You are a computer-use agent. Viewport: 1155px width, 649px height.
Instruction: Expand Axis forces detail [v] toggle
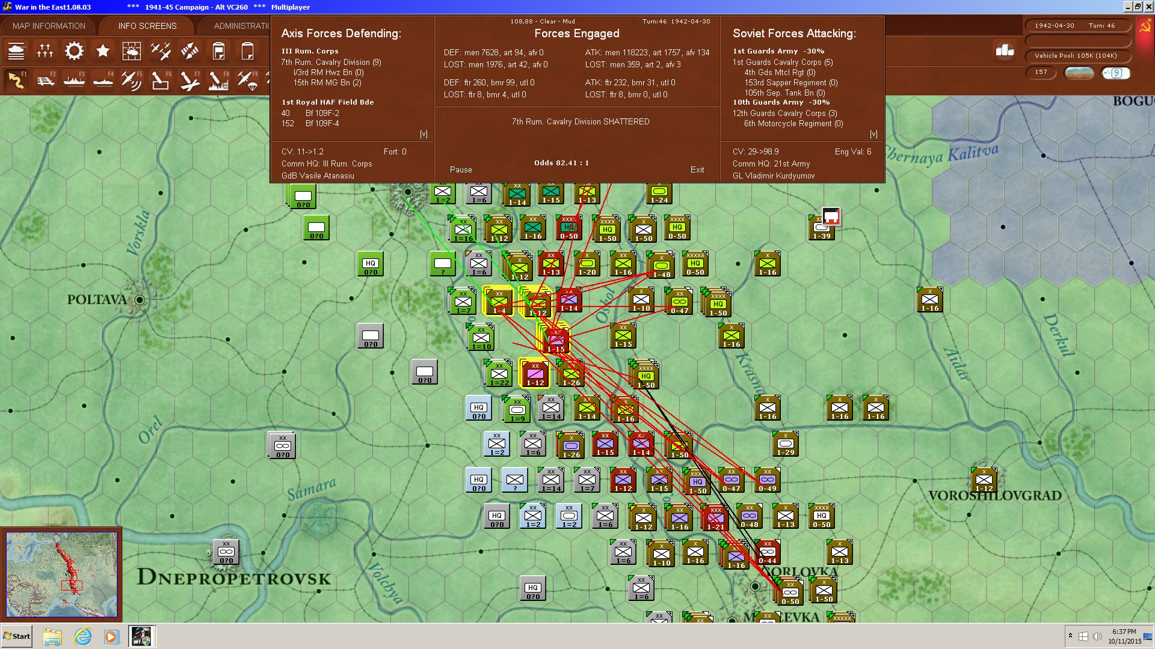[423, 134]
